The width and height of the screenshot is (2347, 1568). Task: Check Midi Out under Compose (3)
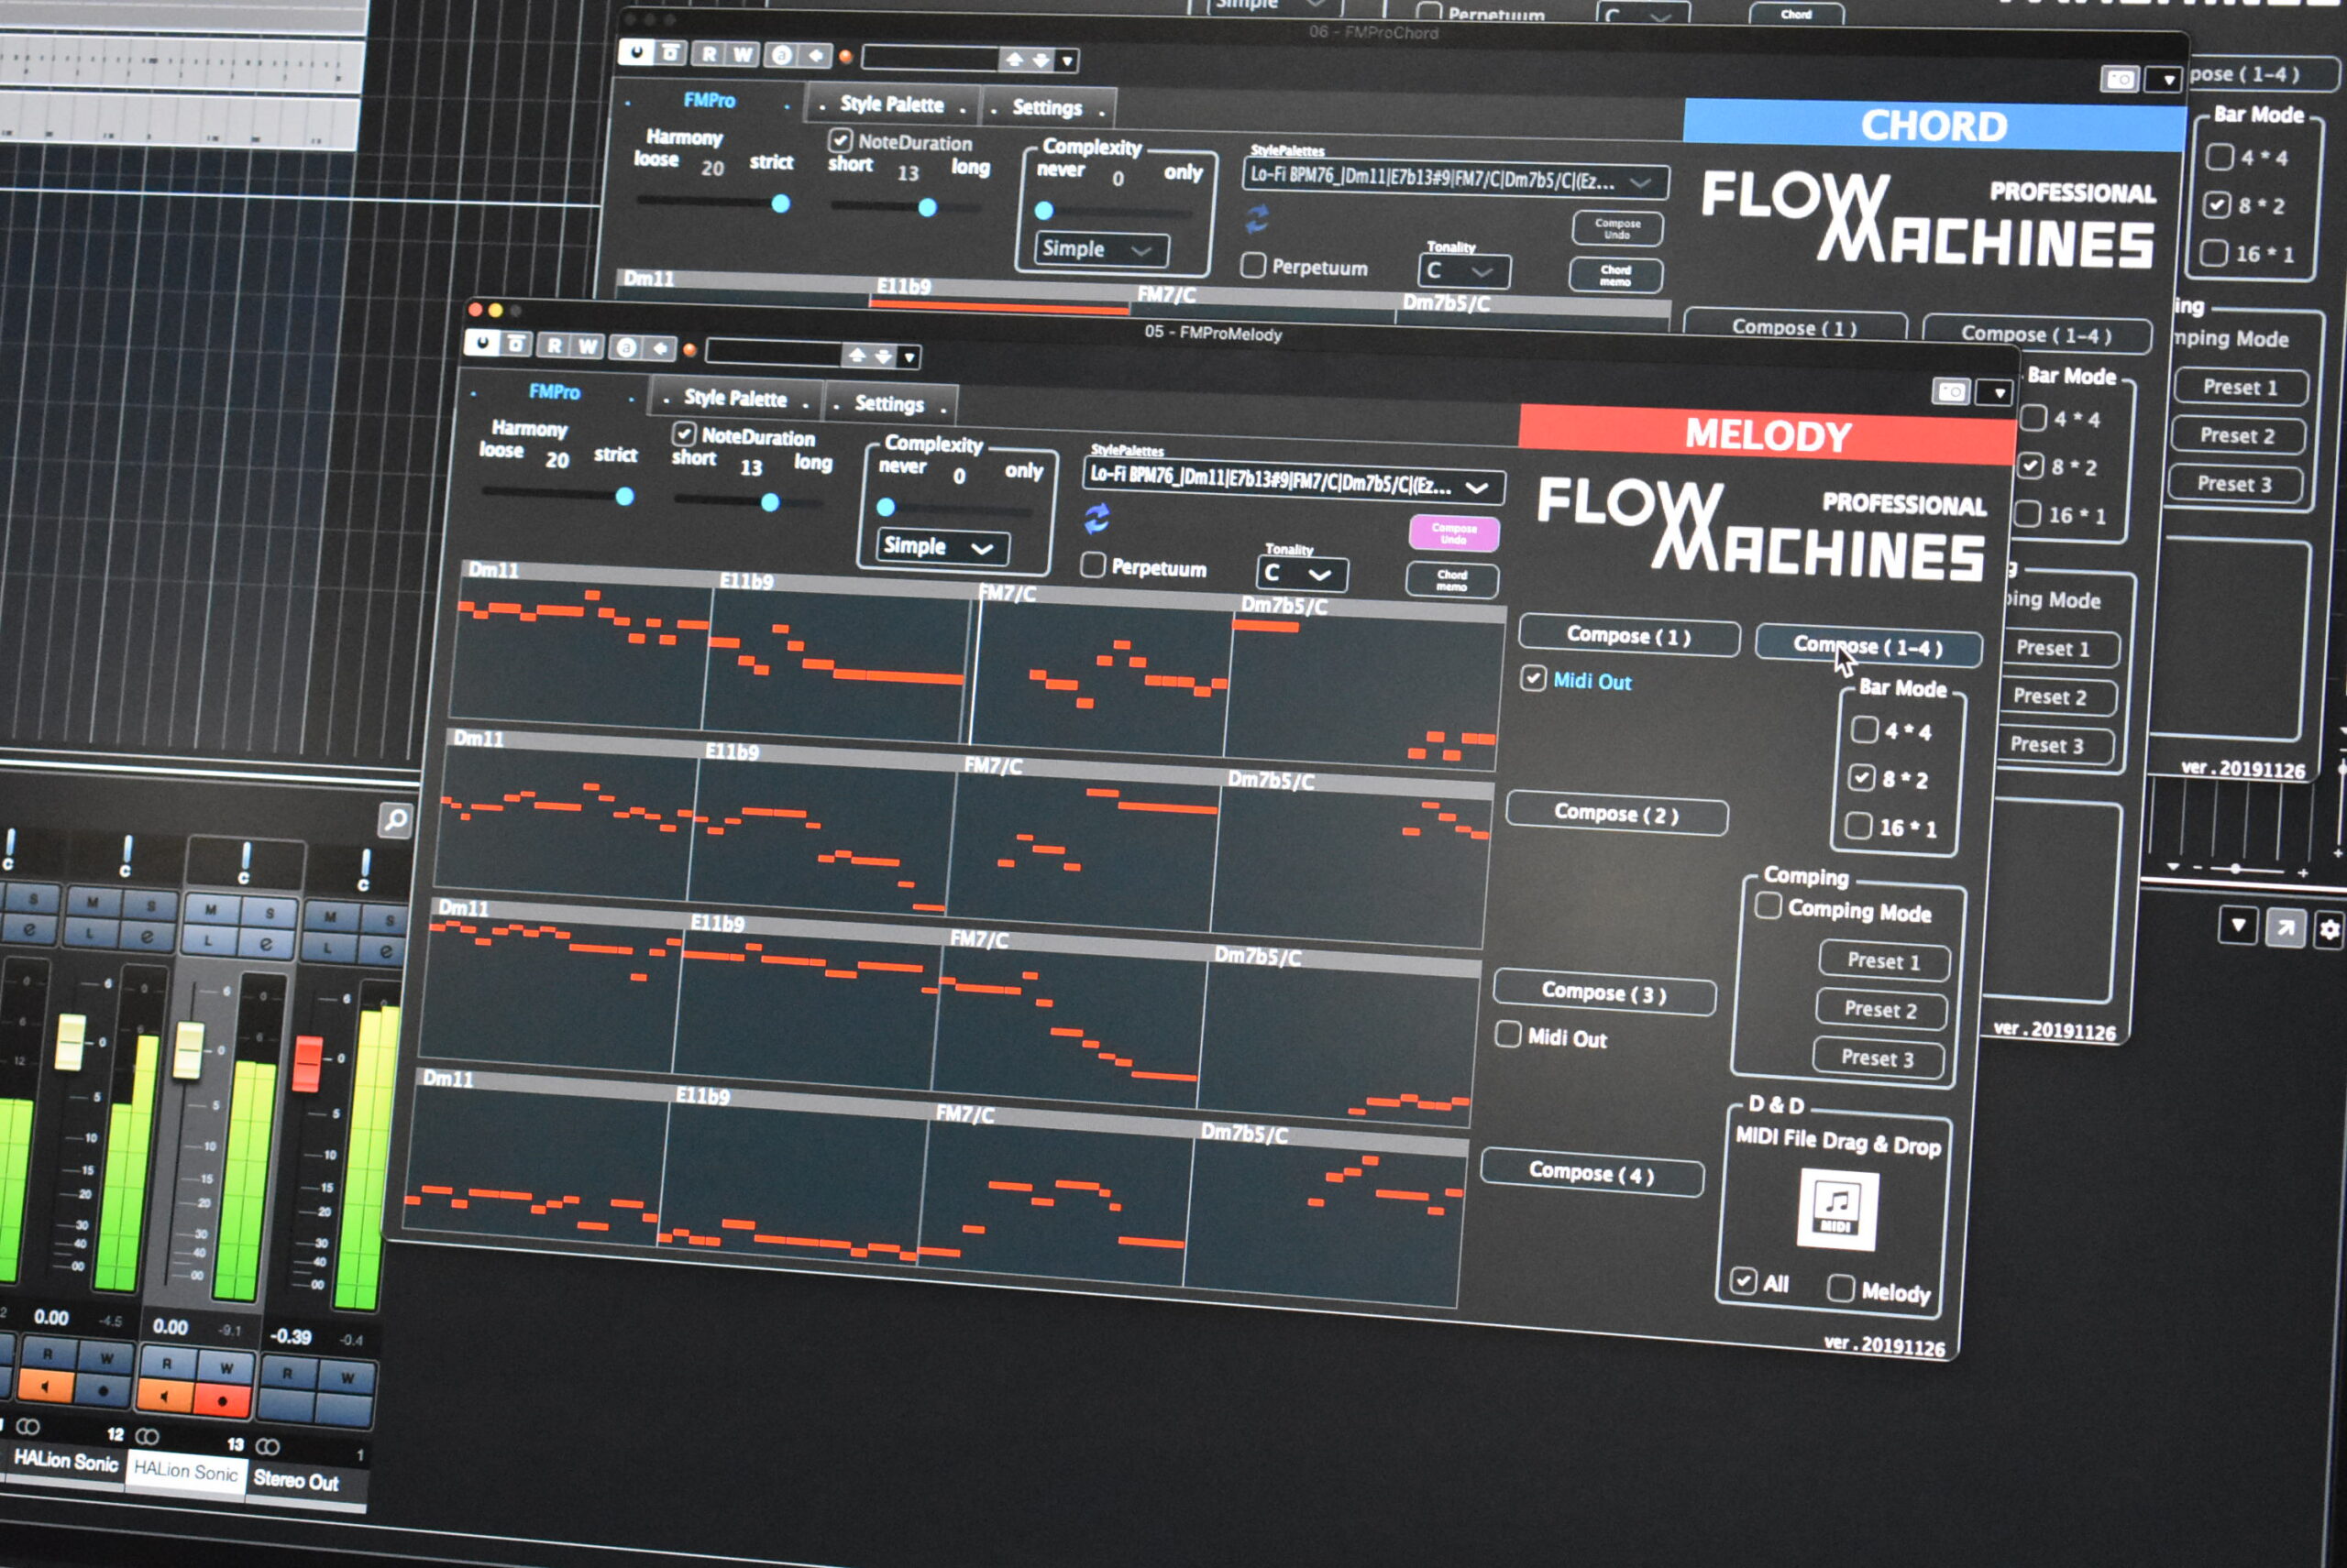tap(1507, 1033)
